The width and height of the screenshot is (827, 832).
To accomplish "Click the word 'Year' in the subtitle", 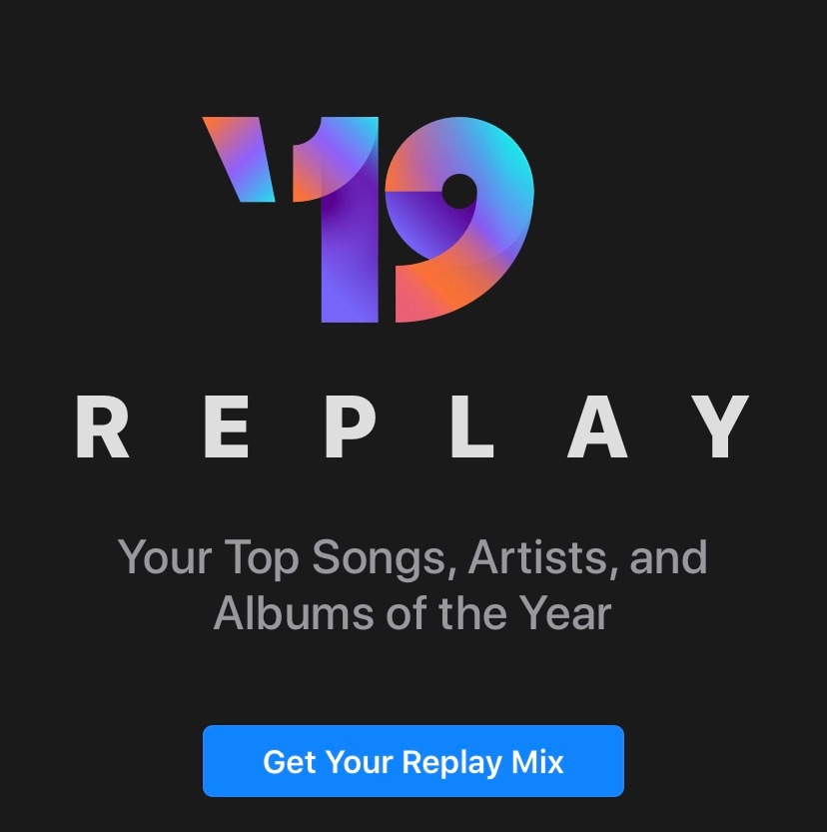I will click(565, 613).
